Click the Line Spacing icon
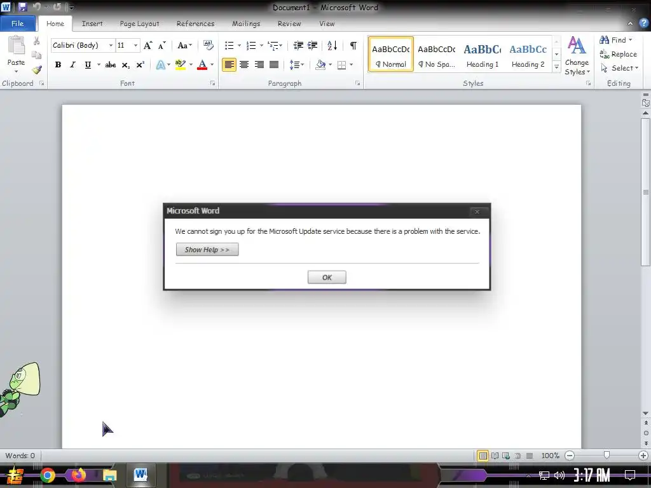 point(294,65)
